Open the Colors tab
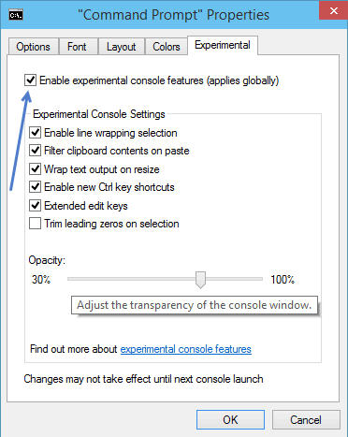Image resolution: width=348 pixels, height=437 pixels. tap(167, 47)
